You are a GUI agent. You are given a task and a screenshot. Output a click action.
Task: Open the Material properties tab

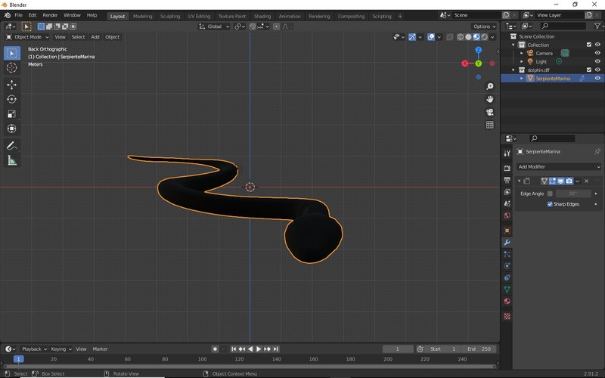click(507, 301)
